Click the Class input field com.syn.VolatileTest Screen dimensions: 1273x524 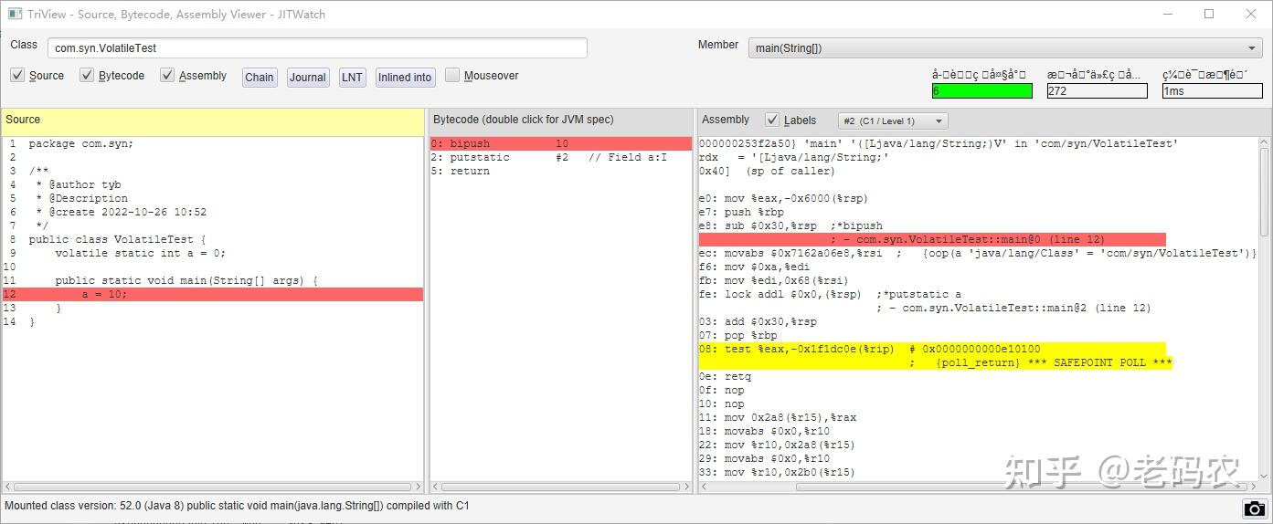[317, 47]
